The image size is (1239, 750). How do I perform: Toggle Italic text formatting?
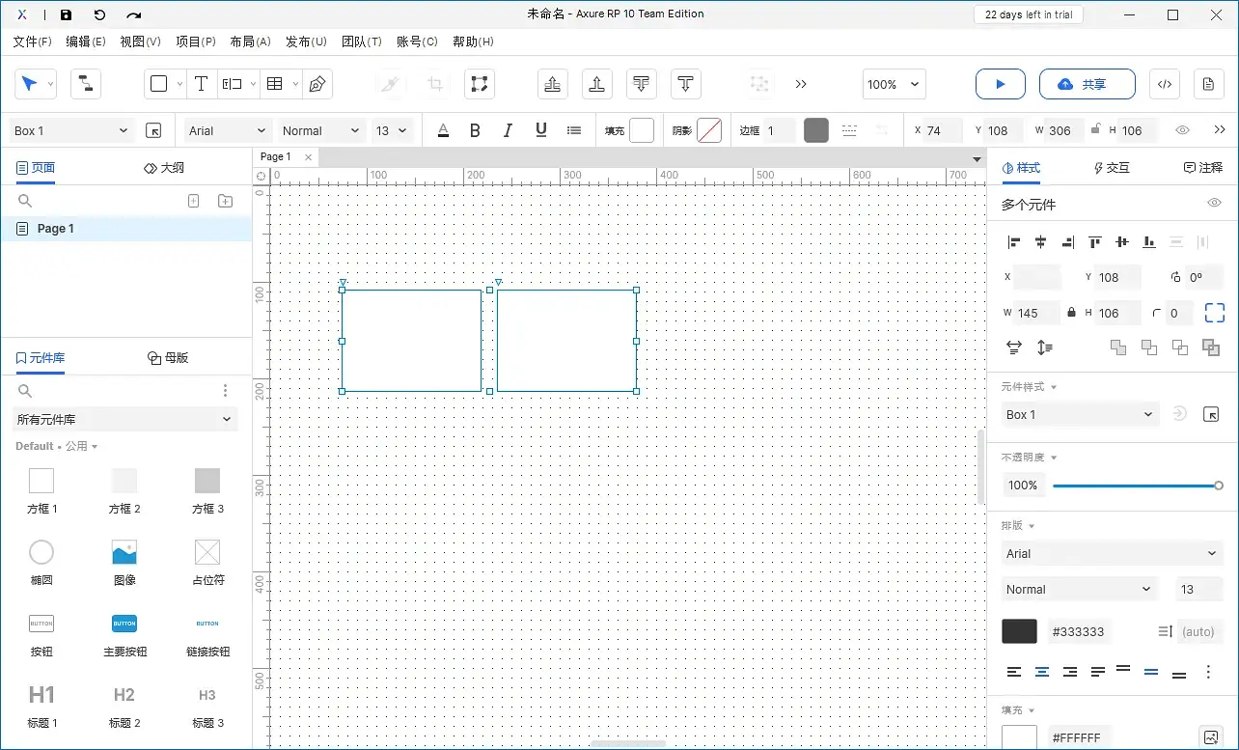click(x=508, y=130)
